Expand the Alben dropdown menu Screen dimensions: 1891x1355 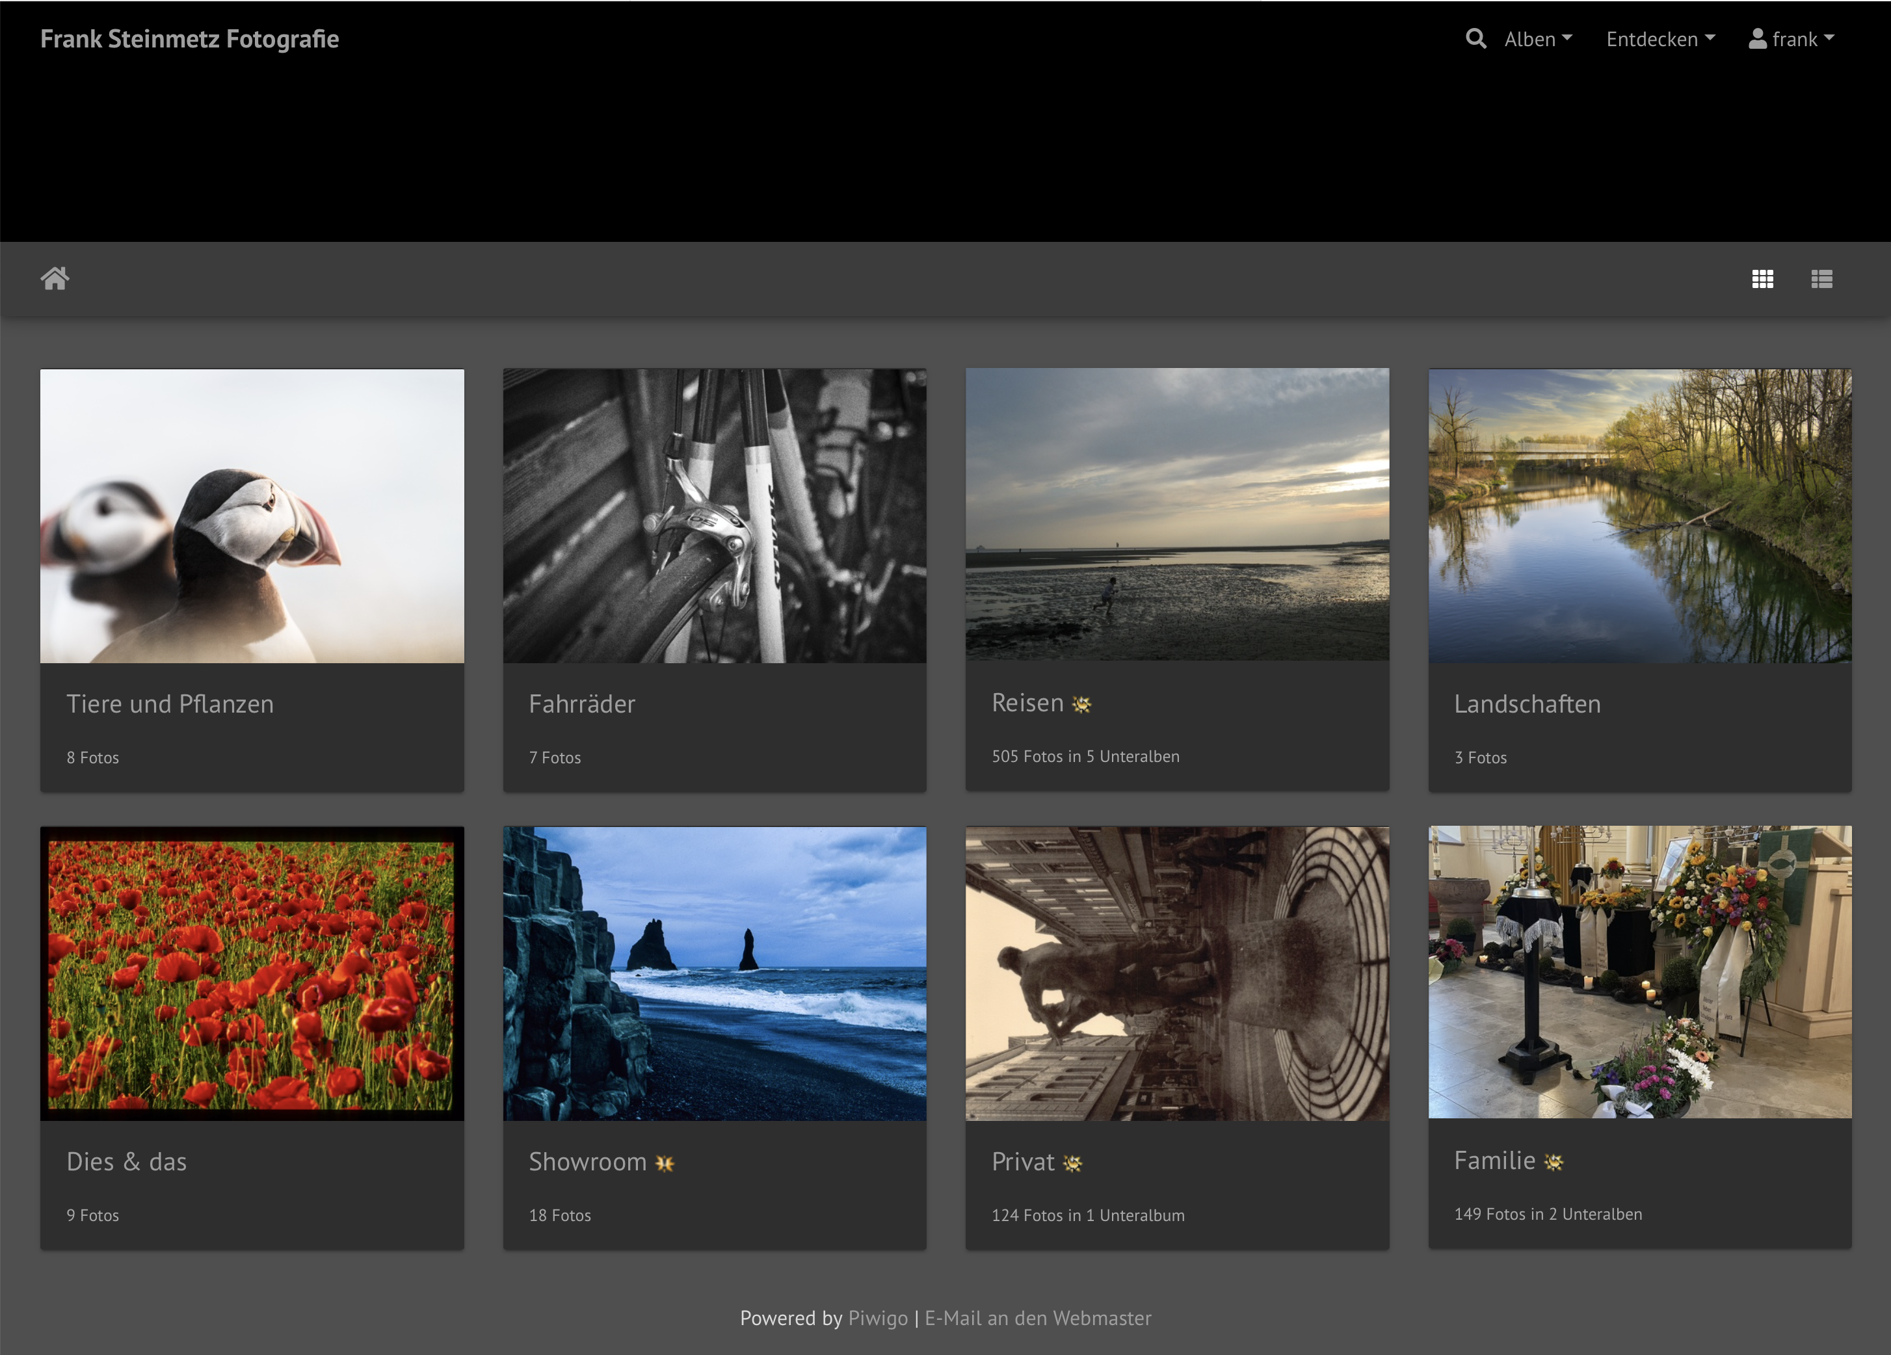1539,39
